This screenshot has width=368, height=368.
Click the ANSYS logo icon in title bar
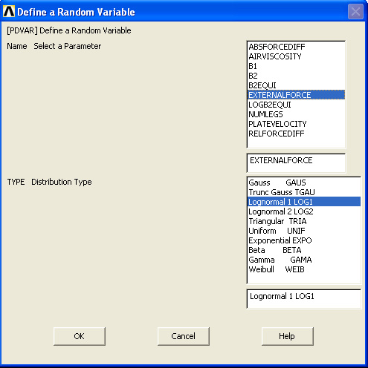pyautogui.click(x=9, y=11)
